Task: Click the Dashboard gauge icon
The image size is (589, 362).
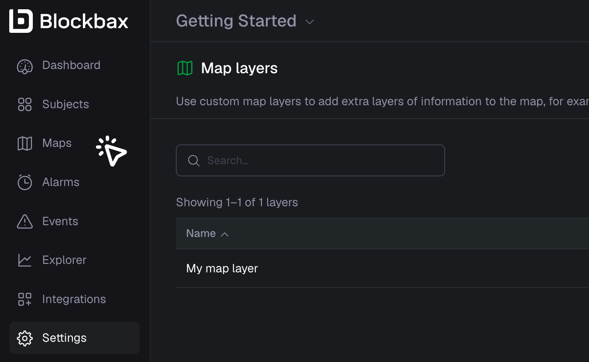Action: 25,66
